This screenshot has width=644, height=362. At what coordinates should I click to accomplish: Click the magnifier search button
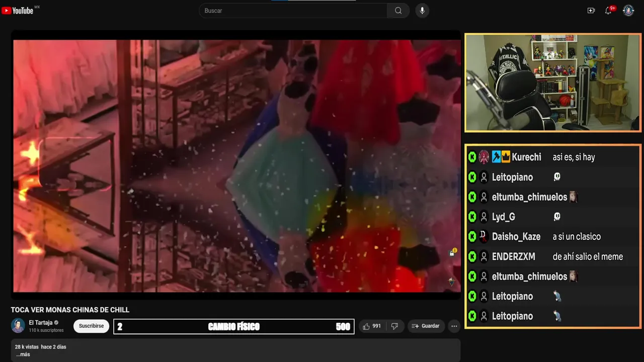click(x=398, y=11)
